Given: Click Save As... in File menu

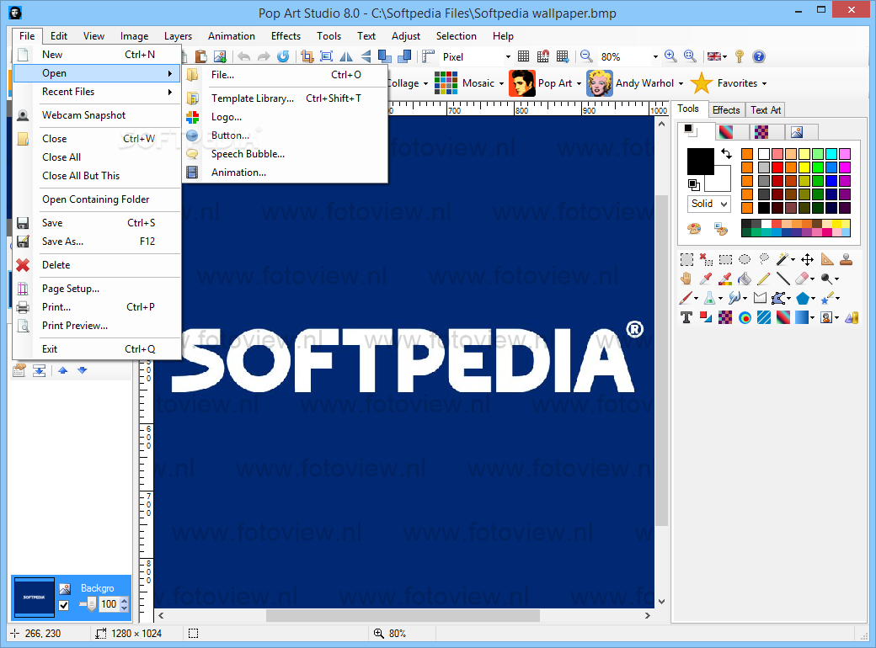Looking at the screenshot, I should 97,242.
